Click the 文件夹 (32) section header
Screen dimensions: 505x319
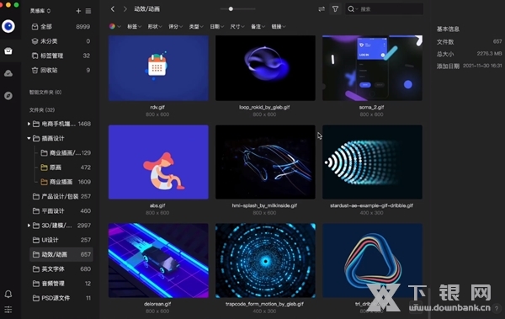[x=42, y=110]
